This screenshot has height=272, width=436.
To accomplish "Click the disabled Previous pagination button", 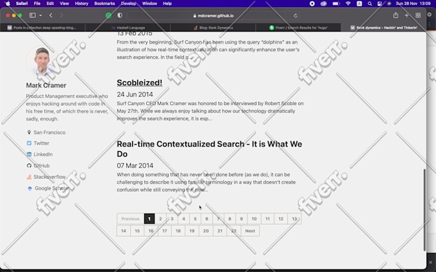I will click(x=130, y=219).
